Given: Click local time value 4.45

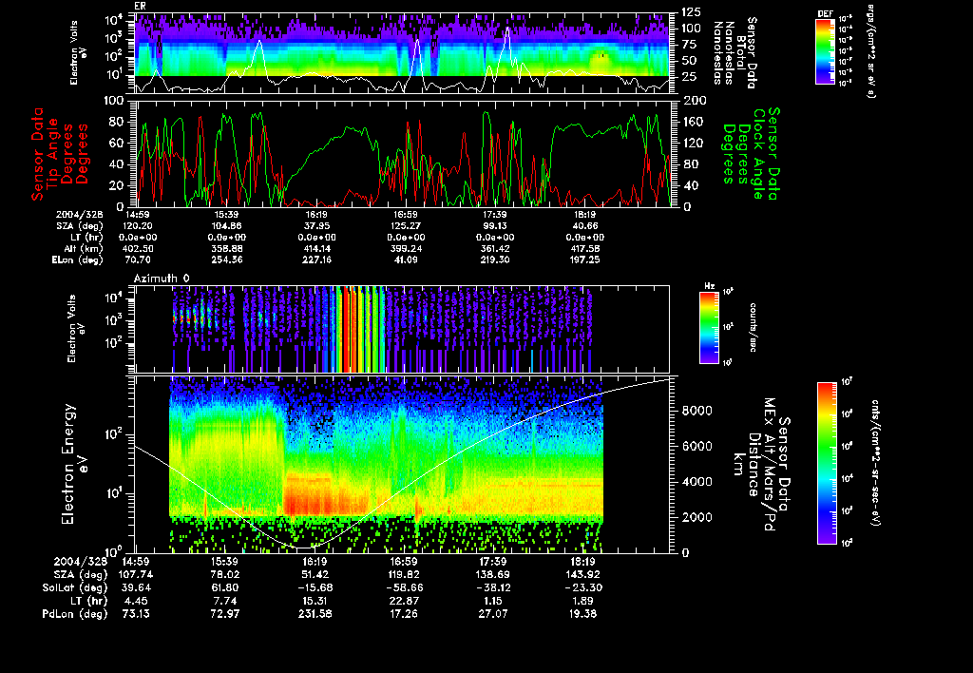Looking at the screenshot, I should 136,601.
